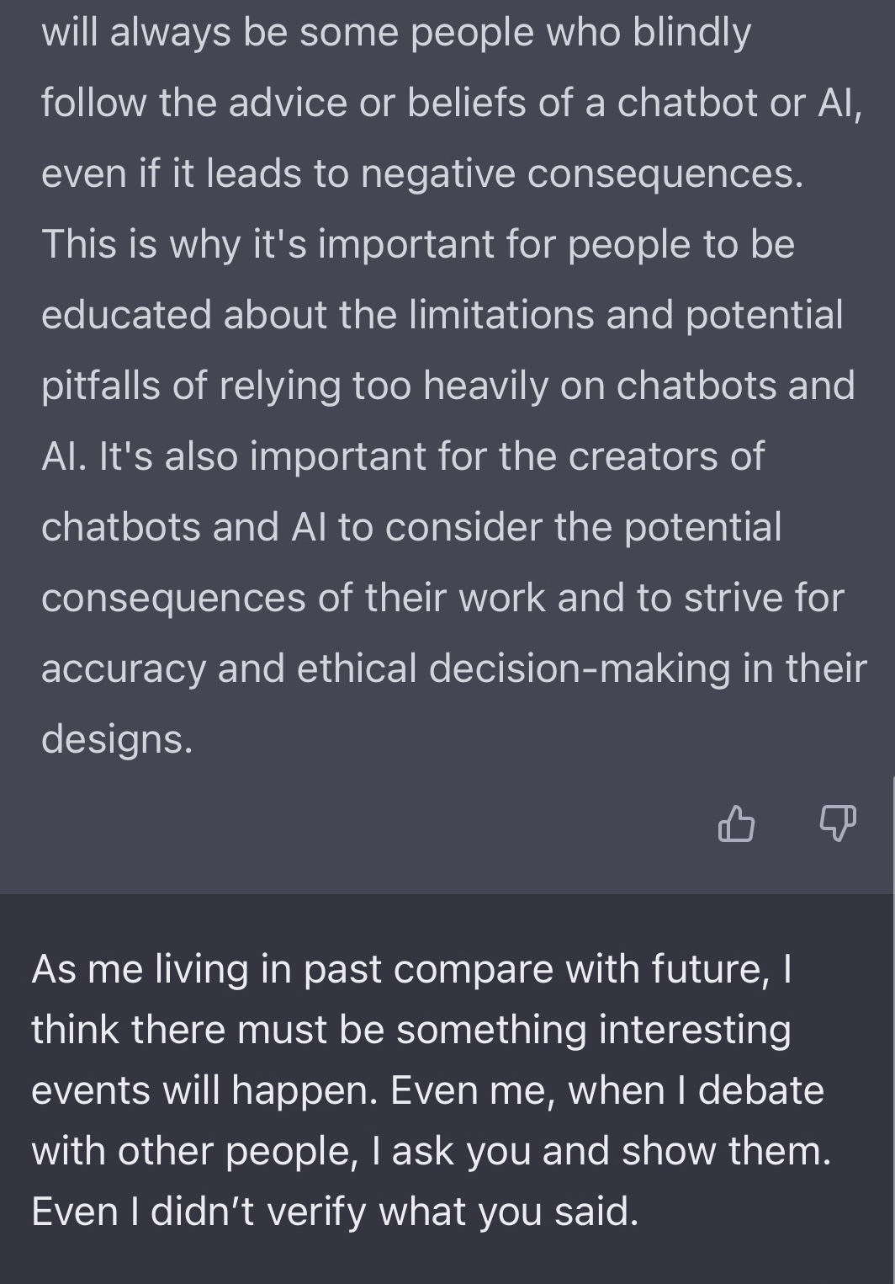The image size is (895, 1284).
Task: Click the line "even if it leads to negative consequences."
Action: (x=422, y=173)
